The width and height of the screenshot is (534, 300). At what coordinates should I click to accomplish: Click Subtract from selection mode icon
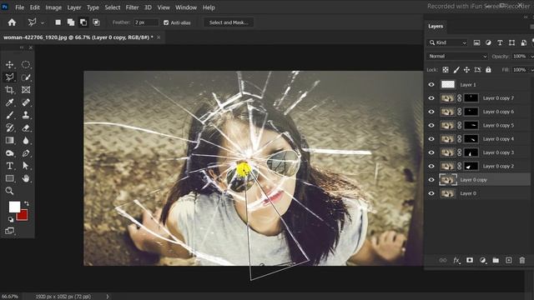tap(83, 22)
